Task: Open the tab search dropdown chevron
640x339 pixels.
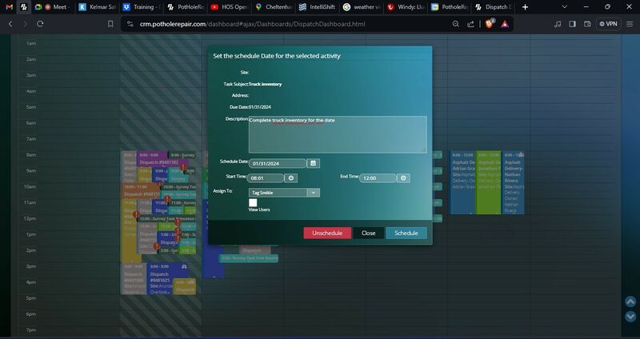Action: [x=565, y=7]
